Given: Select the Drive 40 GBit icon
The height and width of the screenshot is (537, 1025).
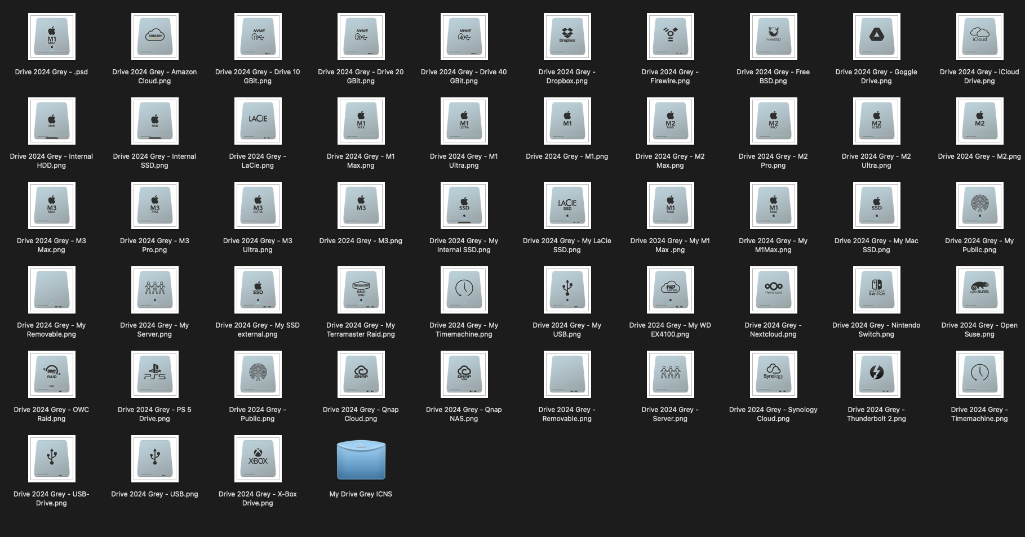Looking at the screenshot, I should click(464, 37).
